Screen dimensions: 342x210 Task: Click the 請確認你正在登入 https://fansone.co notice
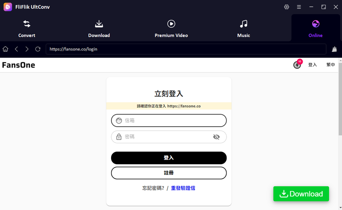pos(169,106)
